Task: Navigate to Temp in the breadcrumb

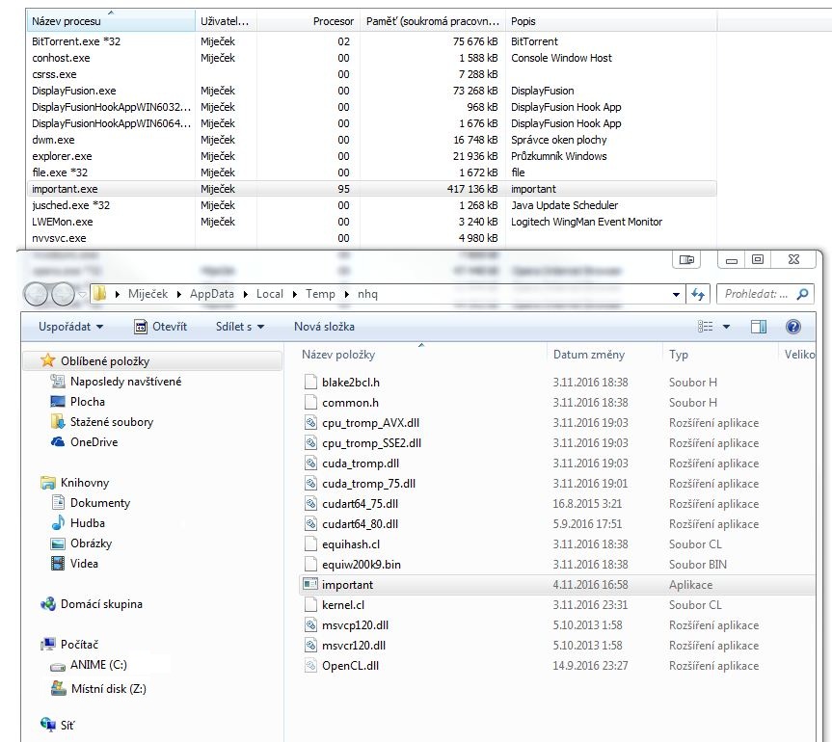Action: coord(320,294)
